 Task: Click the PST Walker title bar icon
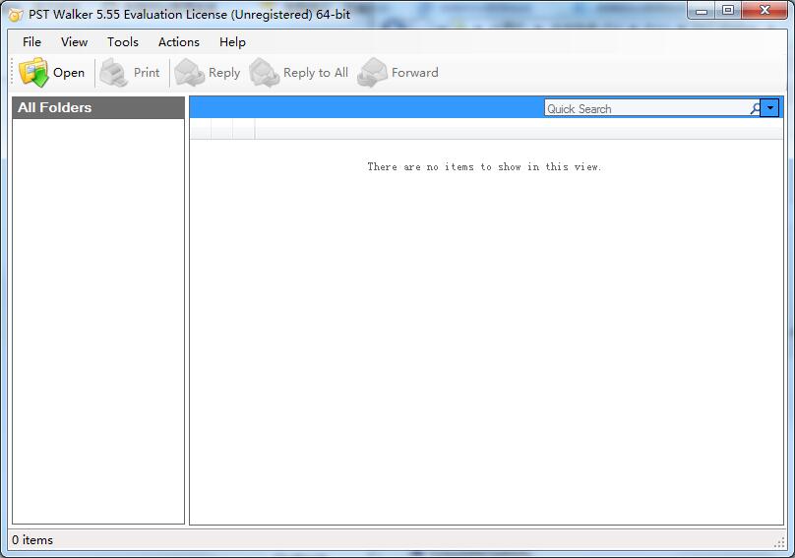(x=16, y=15)
